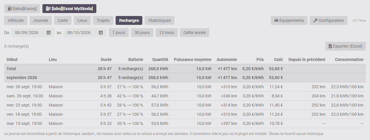Select the [labo][Essai MySkoda] vehicle

pyautogui.click(x=69, y=9)
